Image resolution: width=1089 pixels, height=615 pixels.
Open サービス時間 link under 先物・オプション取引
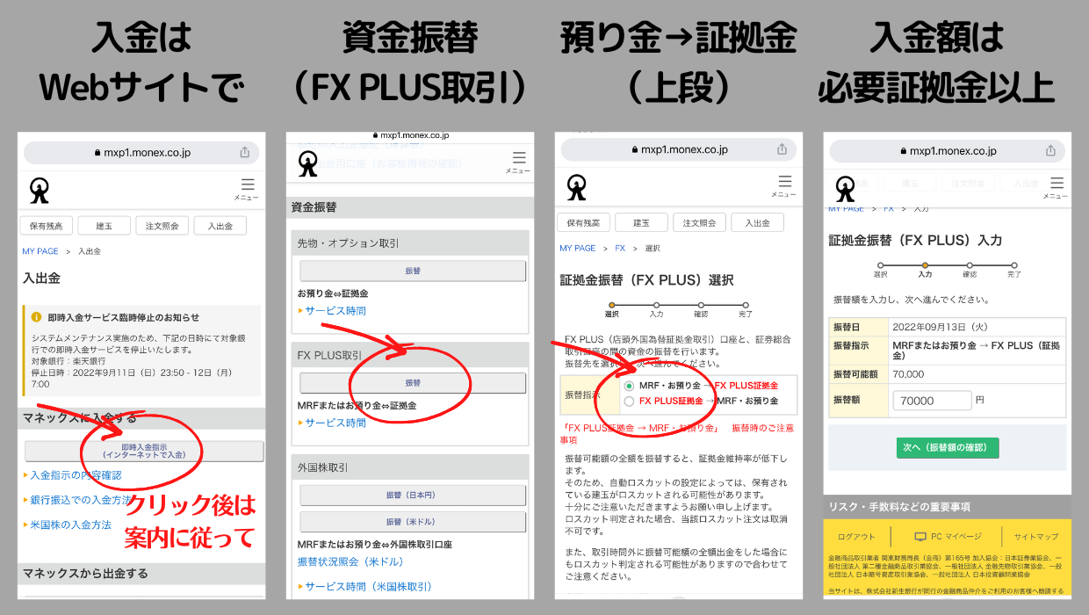pos(335,311)
